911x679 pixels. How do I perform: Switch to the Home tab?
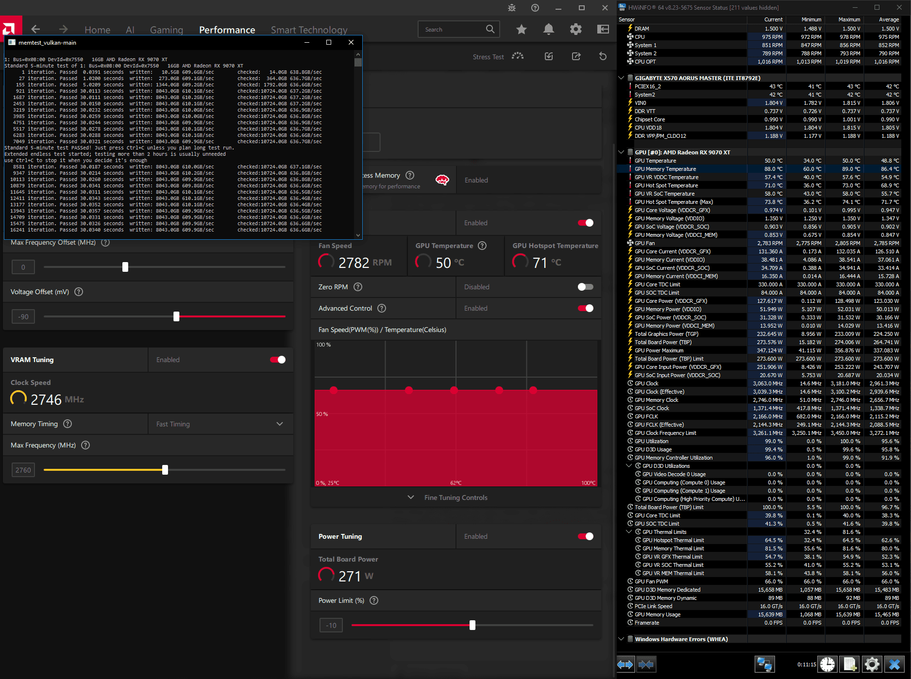[x=98, y=30]
